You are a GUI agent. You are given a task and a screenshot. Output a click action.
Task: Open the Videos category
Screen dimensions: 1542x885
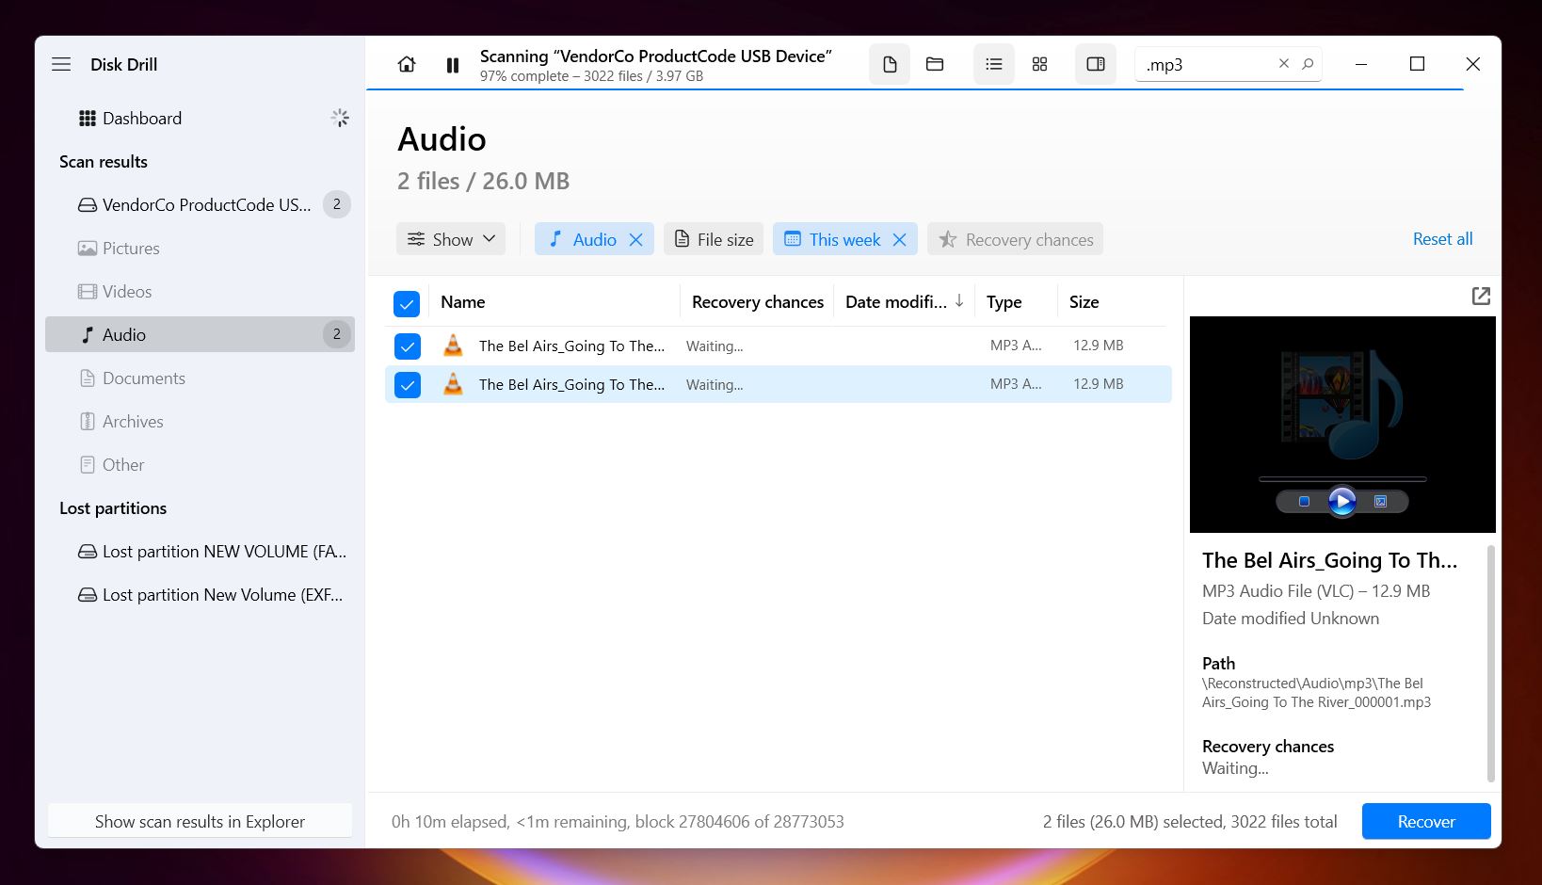pos(200,291)
